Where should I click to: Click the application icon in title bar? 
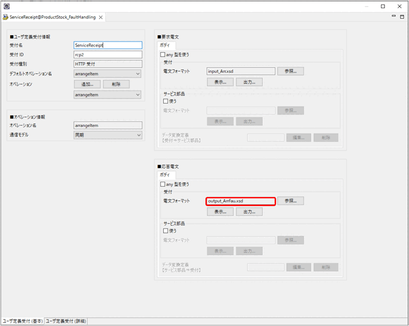7,6
